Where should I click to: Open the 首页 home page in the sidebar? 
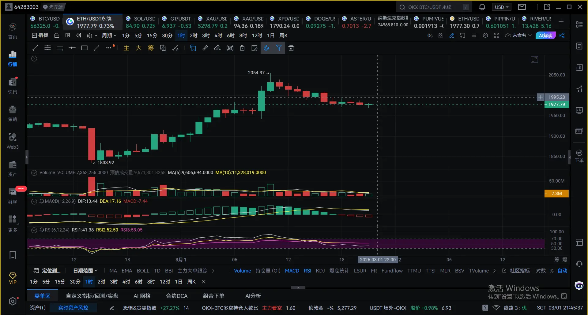pyautogui.click(x=13, y=31)
